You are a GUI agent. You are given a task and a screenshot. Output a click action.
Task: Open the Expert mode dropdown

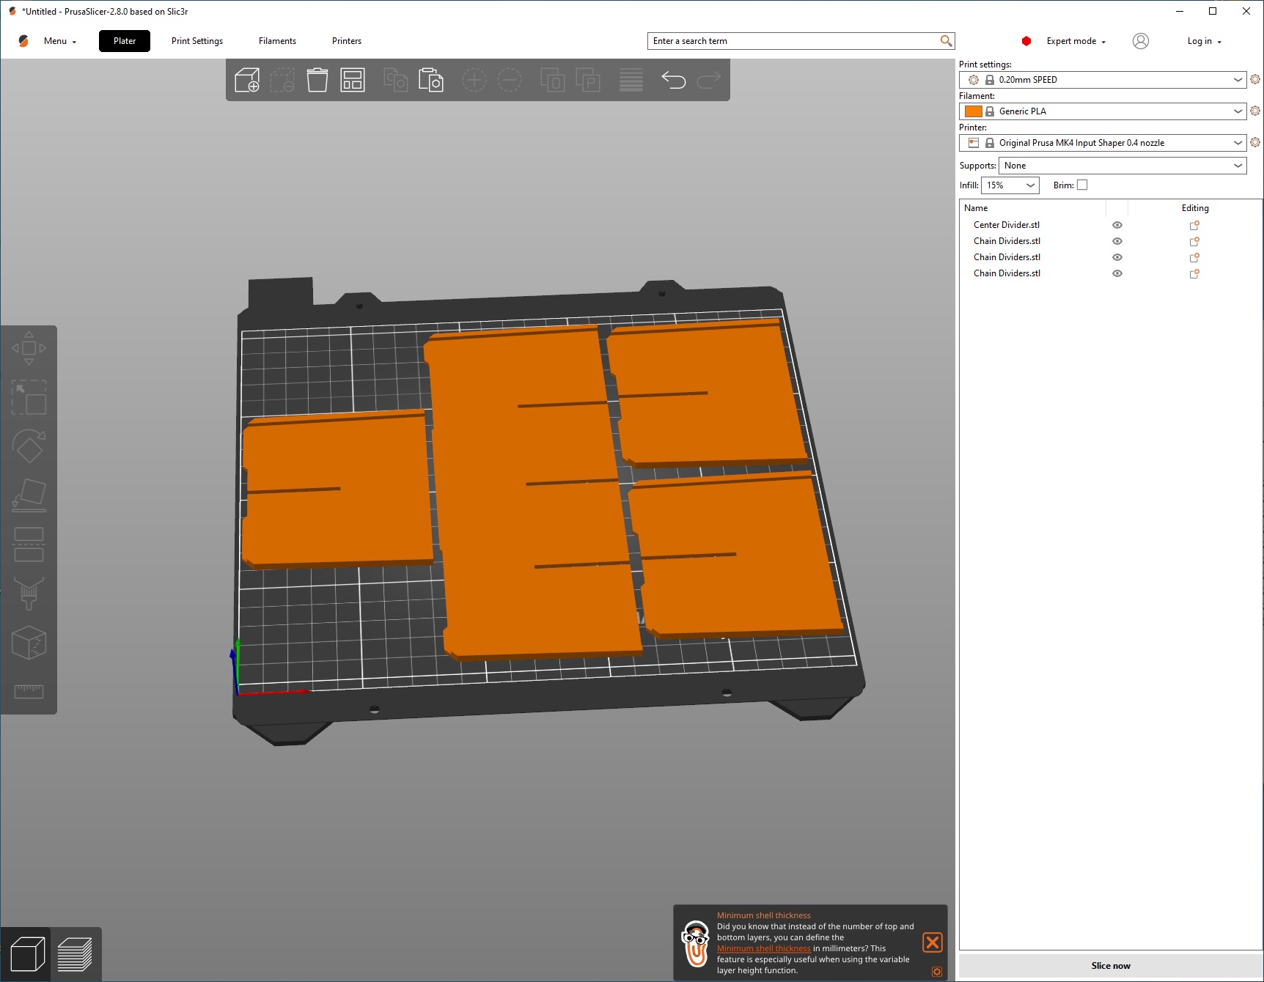coord(1076,41)
